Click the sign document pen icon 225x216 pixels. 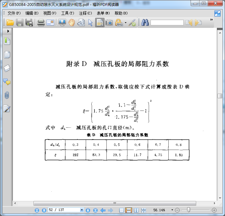click(132, 23)
